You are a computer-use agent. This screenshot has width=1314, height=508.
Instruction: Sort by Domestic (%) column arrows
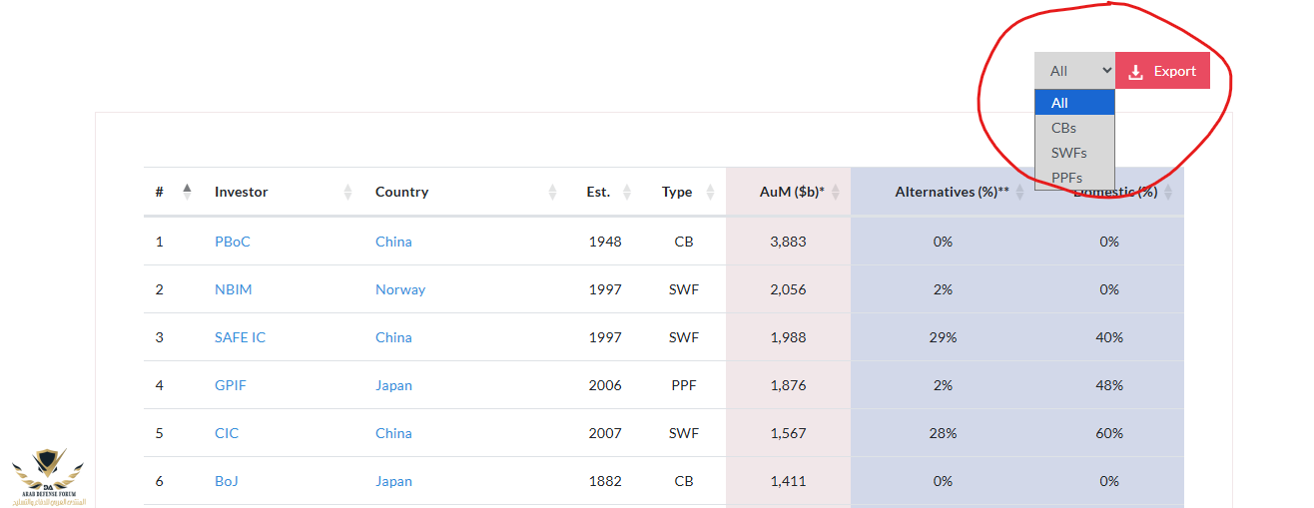tap(1168, 192)
